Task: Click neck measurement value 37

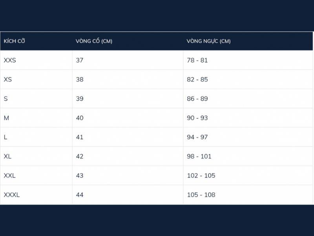Action: (x=80, y=60)
